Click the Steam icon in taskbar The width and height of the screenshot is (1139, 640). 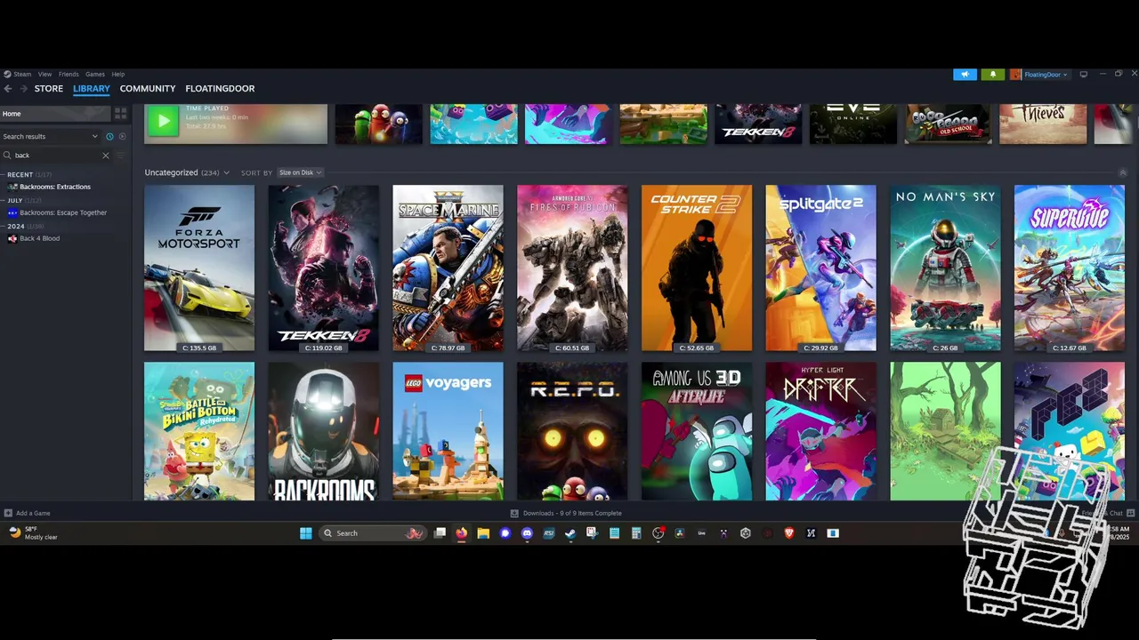[x=570, y=533]
